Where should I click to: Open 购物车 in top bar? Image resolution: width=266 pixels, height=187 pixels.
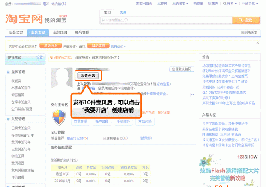pos(198,3)
